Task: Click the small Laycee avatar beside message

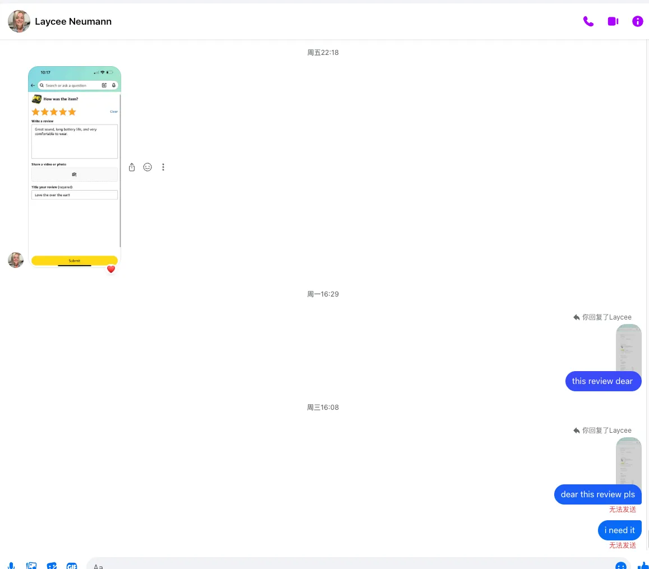Action: pos(16,260)
